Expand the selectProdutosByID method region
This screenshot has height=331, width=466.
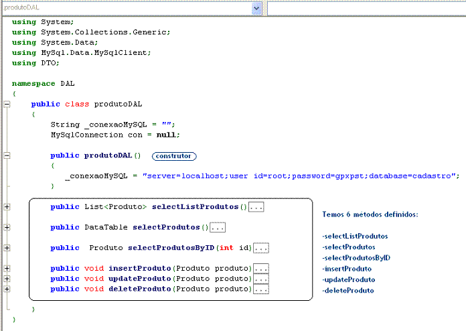click(x=7, y=248)
